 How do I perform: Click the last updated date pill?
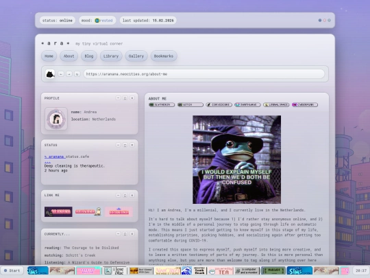(148, 21)
